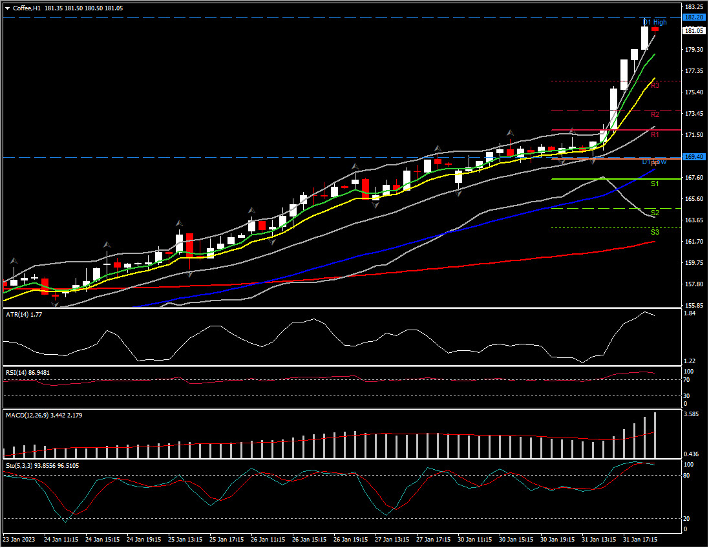Viewport: 709px width, 548px height.
Task: Select the R3 resistance pivot label
Action: pos(655,85)
